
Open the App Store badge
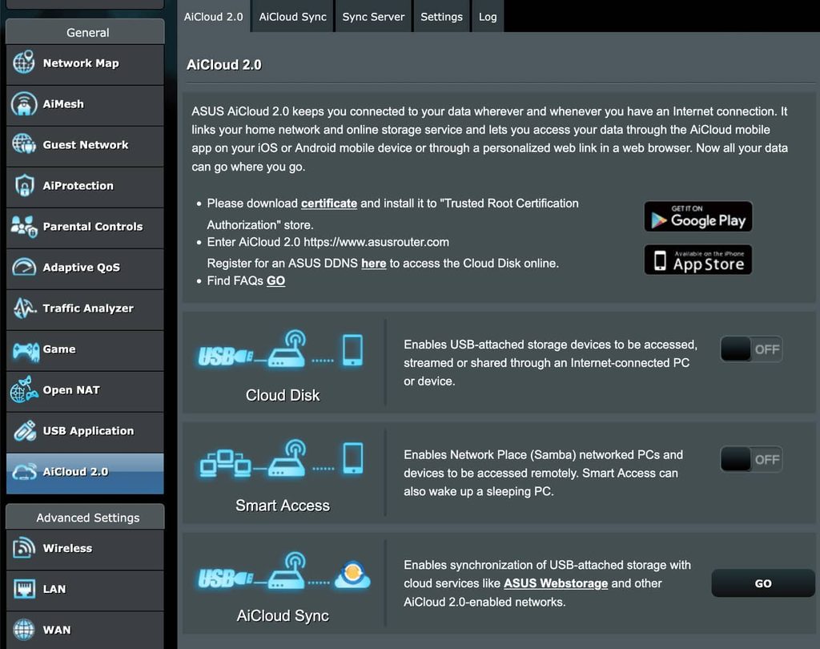pyautogui.click(x=698, y=260)
